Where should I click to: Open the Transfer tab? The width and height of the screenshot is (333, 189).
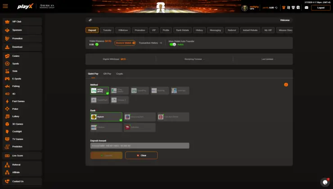click(x=107, y=30)
